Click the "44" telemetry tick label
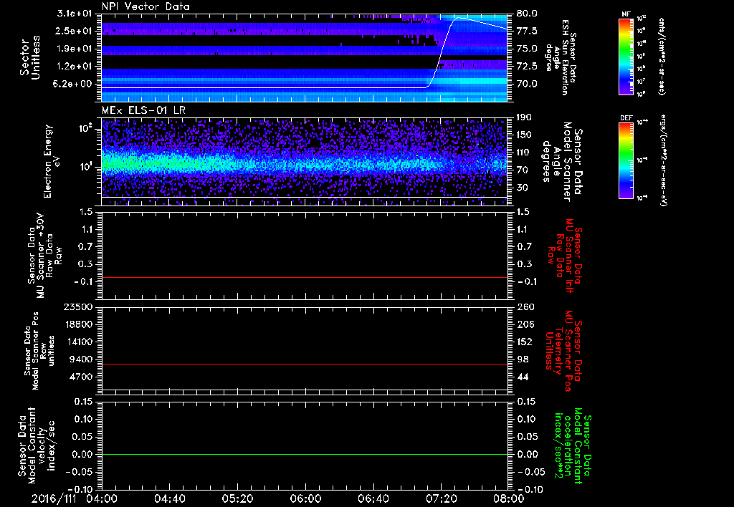Viewport: 734px width, 507px height. tap(522, 377)
